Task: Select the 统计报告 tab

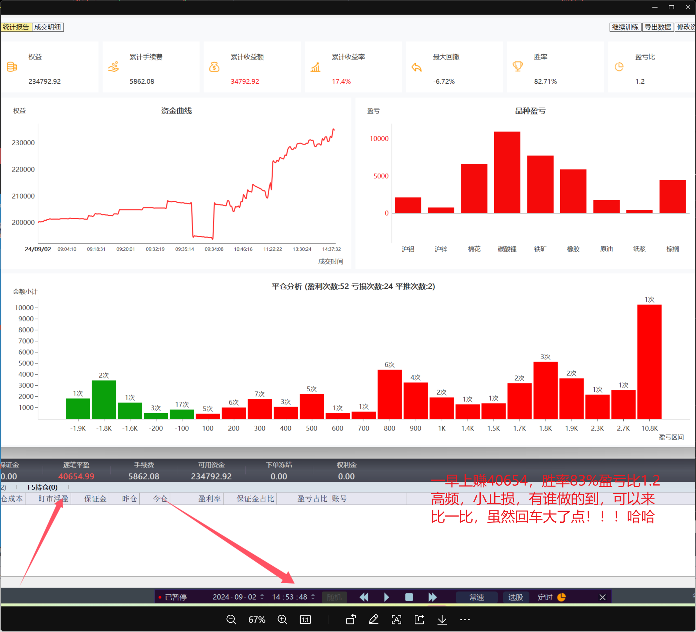Action: [16, 27]
